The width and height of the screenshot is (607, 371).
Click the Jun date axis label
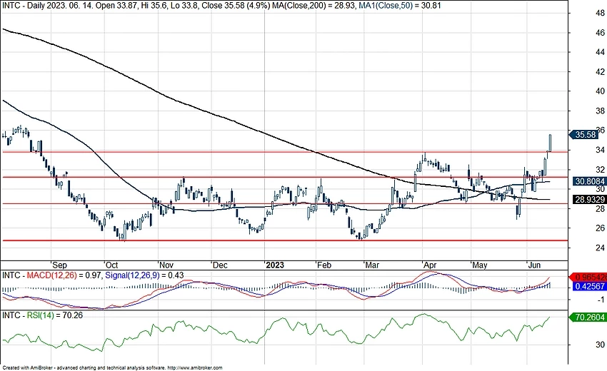[x=534, y=265]
